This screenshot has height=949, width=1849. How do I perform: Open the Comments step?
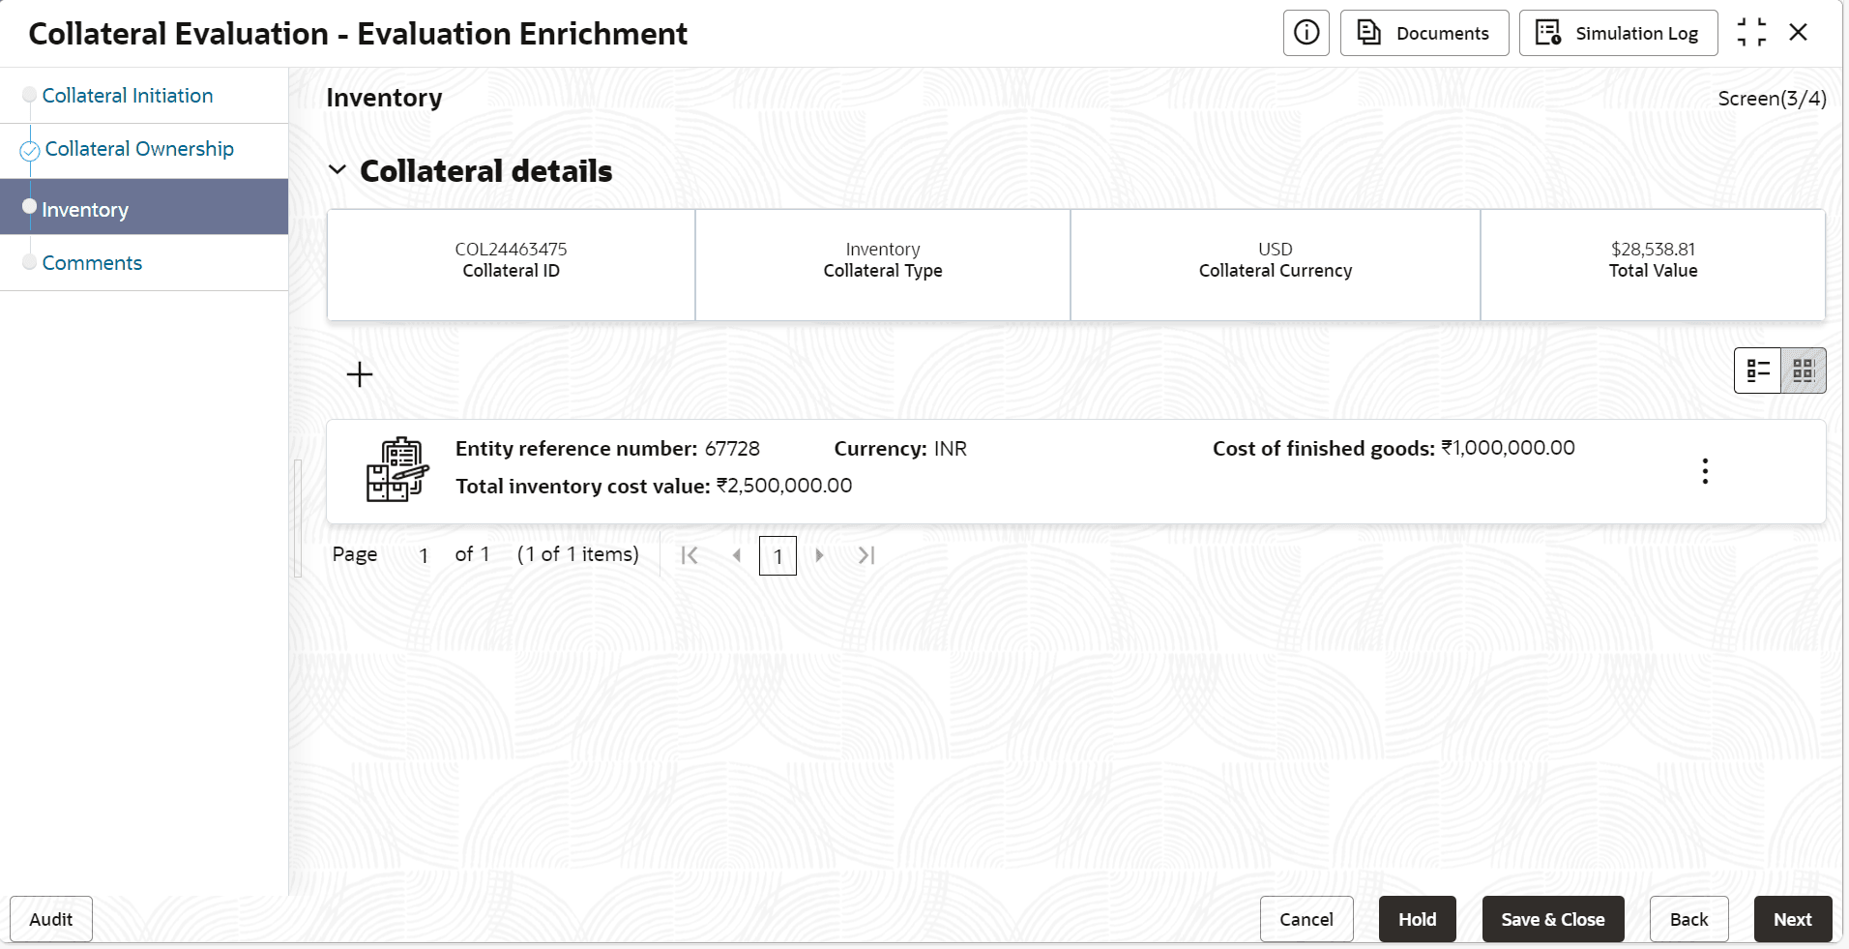click(x=92, y=263)
